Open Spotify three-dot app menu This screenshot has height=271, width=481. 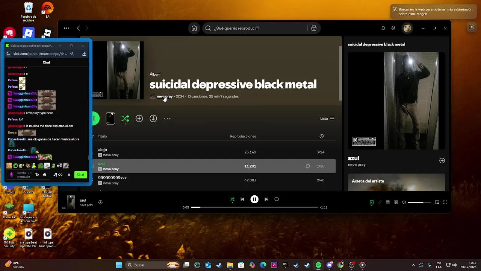pyautogui.click(x=67, y=28)
